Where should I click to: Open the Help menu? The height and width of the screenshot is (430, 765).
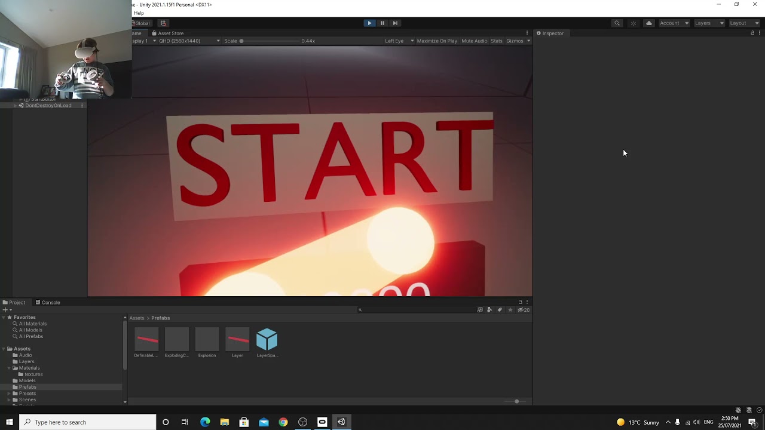(139, 13)
